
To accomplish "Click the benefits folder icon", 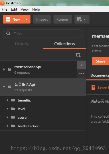I will pyautogui.click(x=13, y=100).
